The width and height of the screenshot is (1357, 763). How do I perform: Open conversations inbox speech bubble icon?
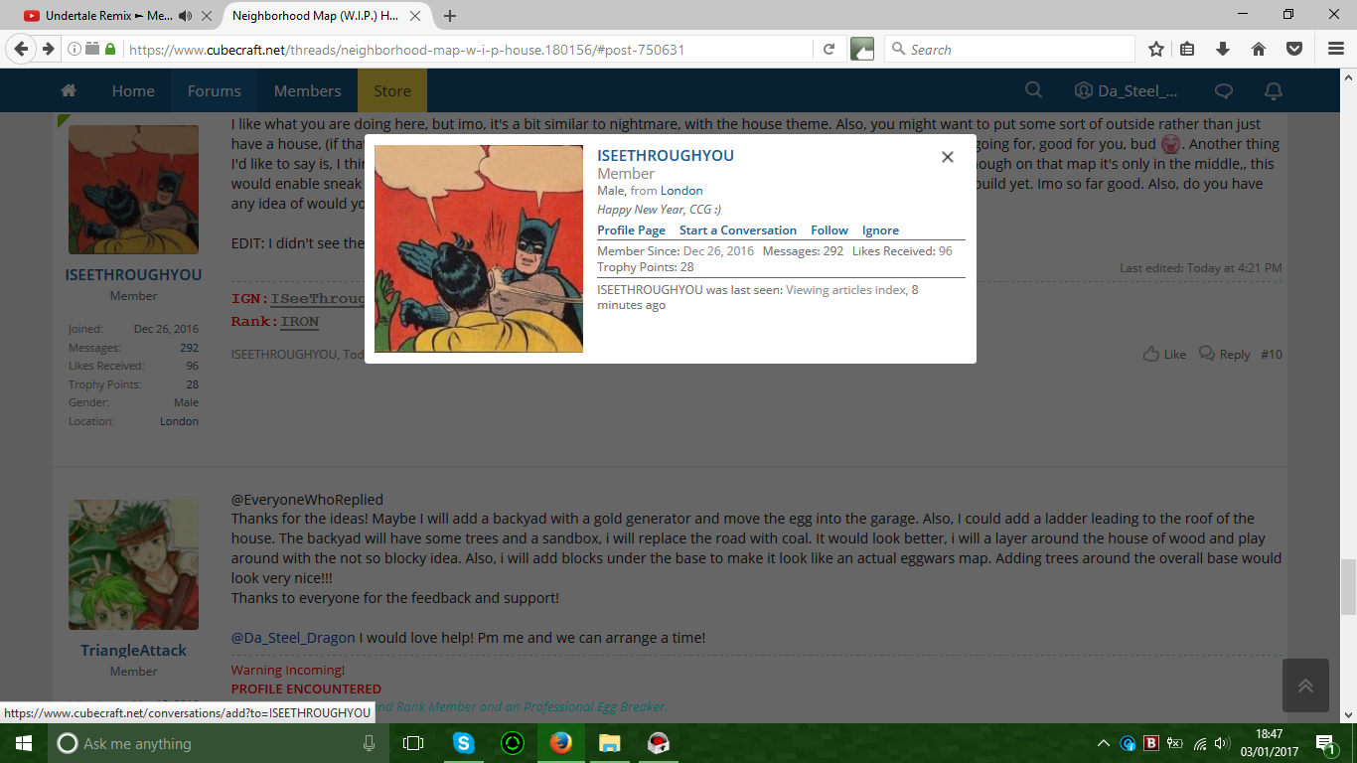point(1224,90)
